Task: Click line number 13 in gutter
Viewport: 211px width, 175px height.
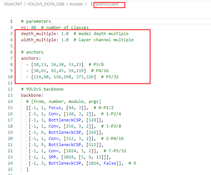Action: [10, 95]
